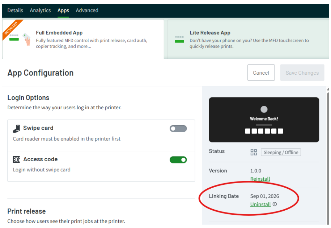Go to the Advanced tab
This screenshot has width=331, height=228.
pyautogui.click(x=87, y=10)
